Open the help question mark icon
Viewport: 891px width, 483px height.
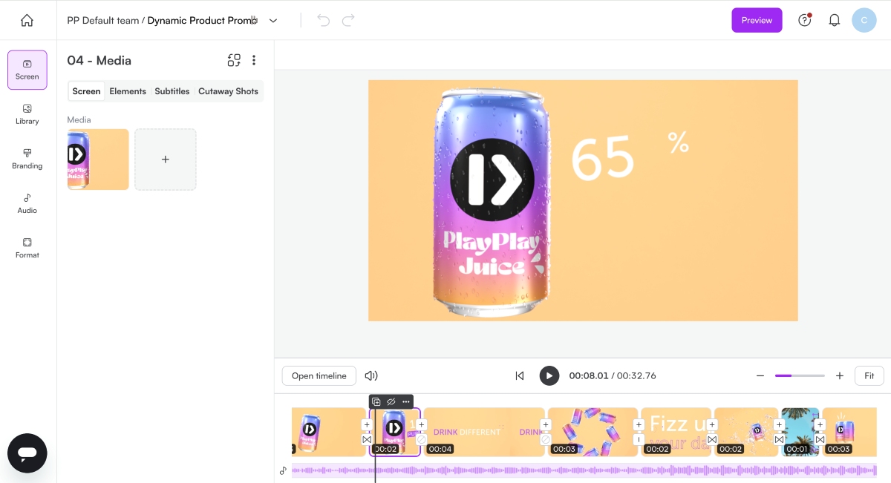[x=804, y=20]
